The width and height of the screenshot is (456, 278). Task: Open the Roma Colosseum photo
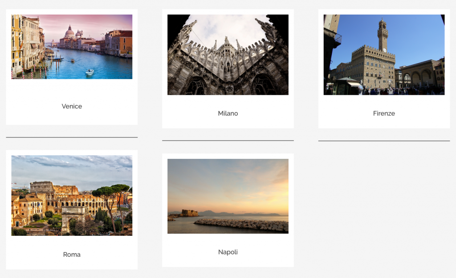click(72, 196)
